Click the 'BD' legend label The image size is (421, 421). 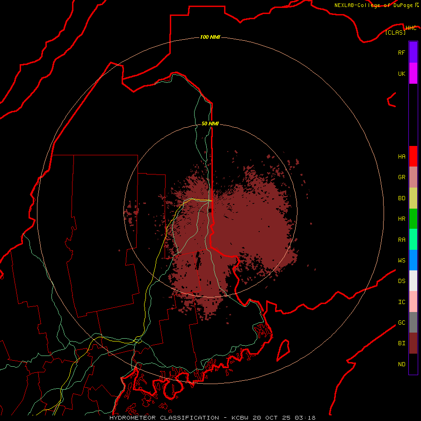[401, 198]
